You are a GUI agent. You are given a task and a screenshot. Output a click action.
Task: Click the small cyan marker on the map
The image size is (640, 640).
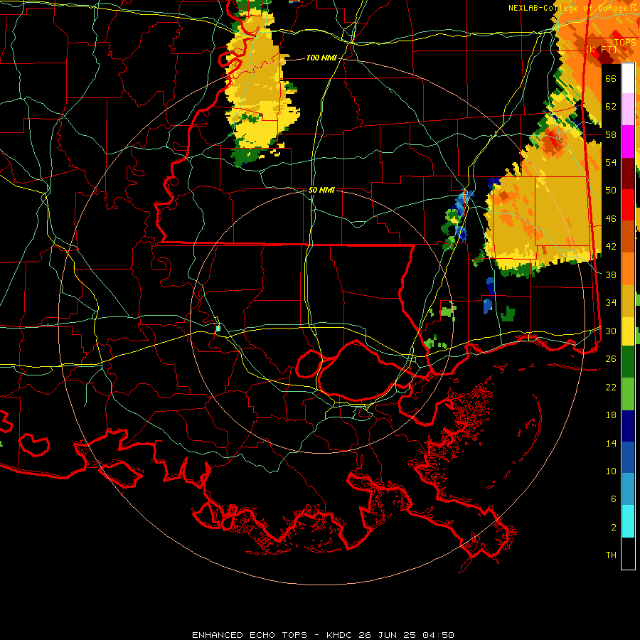click(218, 328)
